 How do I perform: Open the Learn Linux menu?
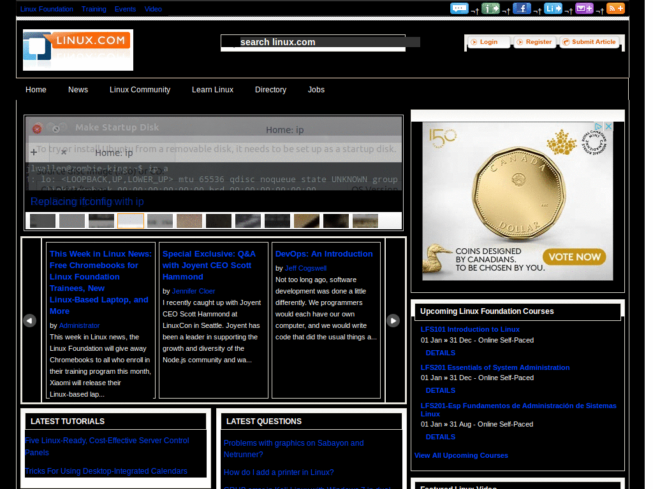pos(212,90)
